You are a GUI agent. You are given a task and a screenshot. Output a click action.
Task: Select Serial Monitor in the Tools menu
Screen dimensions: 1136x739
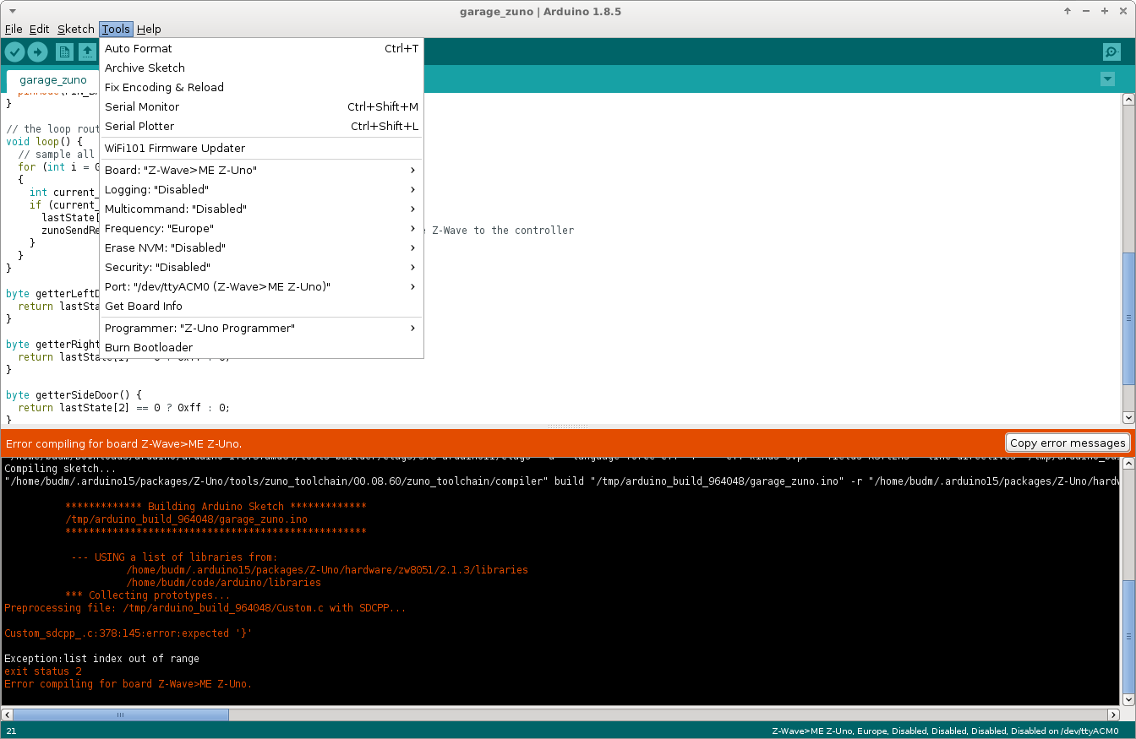point(261,106)
